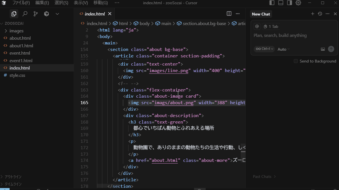Focus the Plan, search, build anything input
Screen dimensions: 339x190
pyautogui.click(x=294, y=35)
